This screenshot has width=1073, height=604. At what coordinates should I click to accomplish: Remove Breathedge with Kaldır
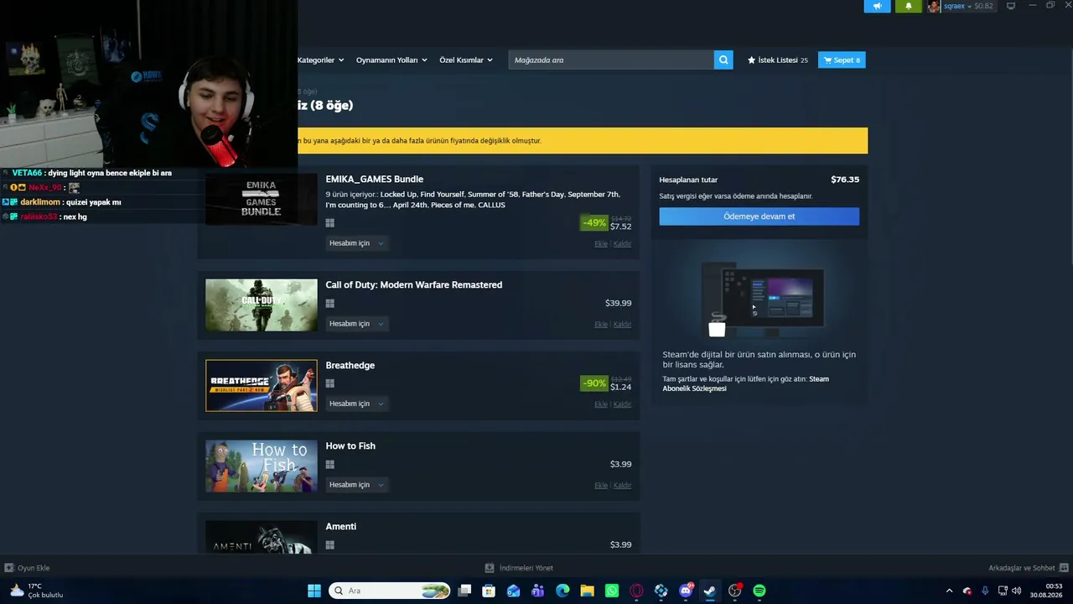tap(622, 404)
